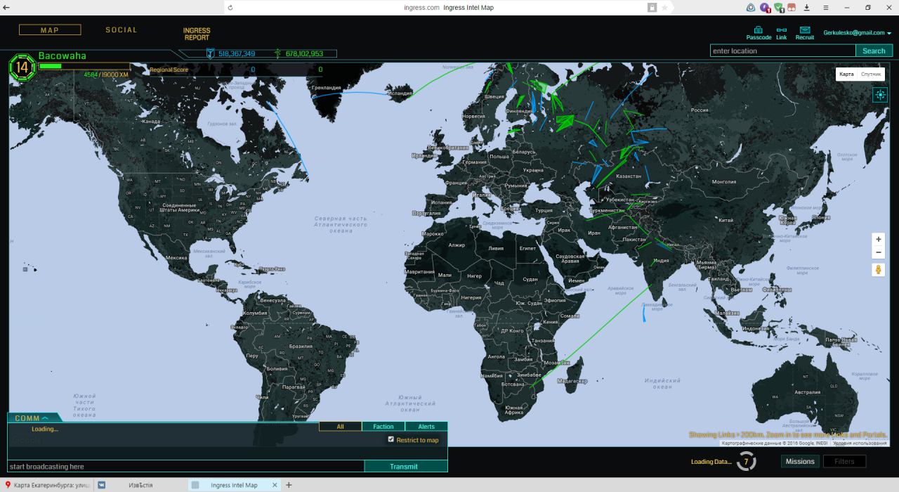Zoom out the map with minus

878,252
